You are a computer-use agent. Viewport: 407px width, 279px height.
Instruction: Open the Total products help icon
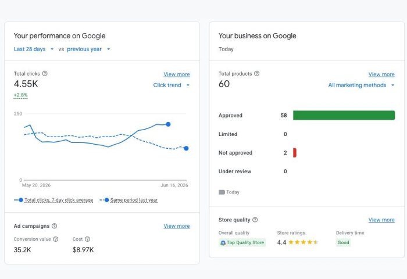tap(257, 73)
